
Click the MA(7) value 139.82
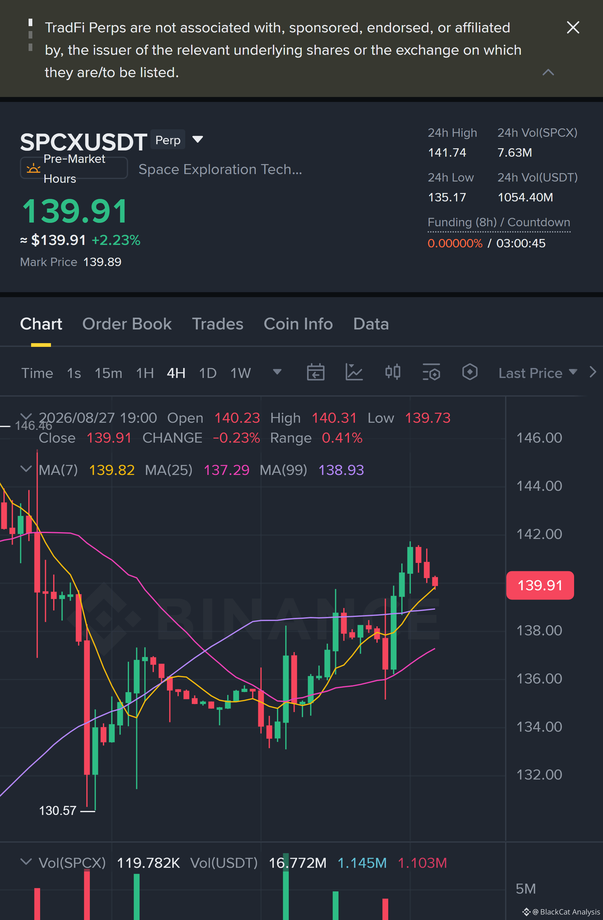(x=112, y=470)
